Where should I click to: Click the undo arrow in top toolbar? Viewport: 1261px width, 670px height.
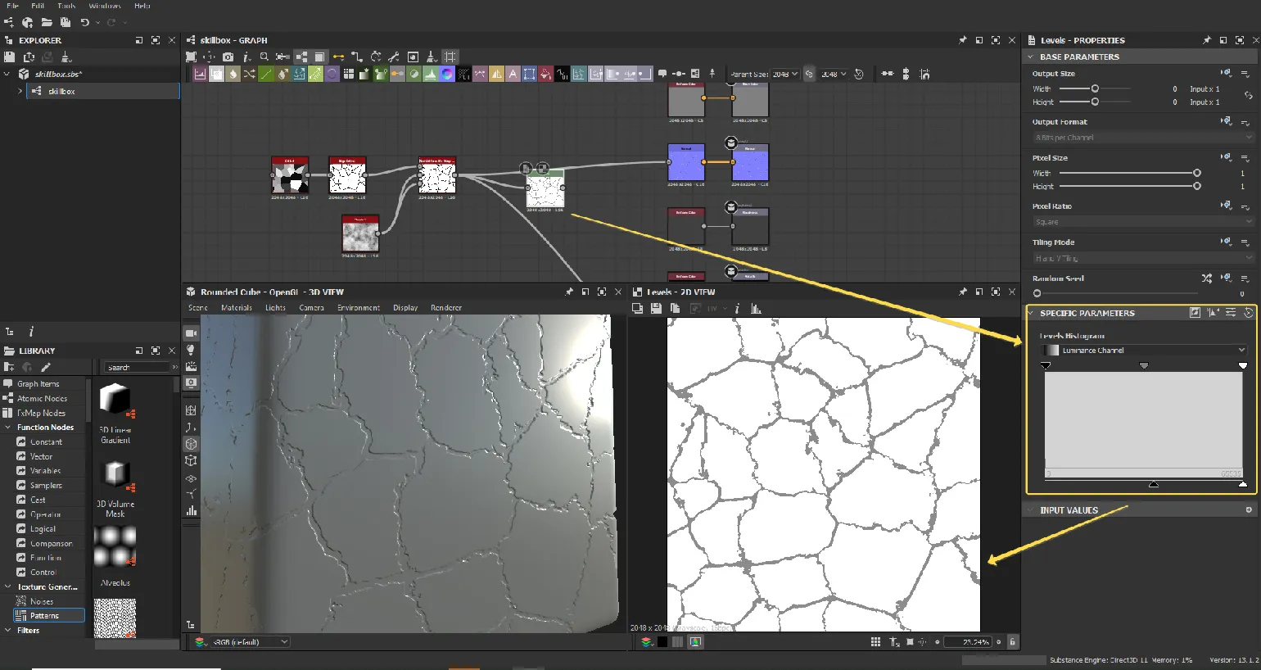[x=84, y=22]
